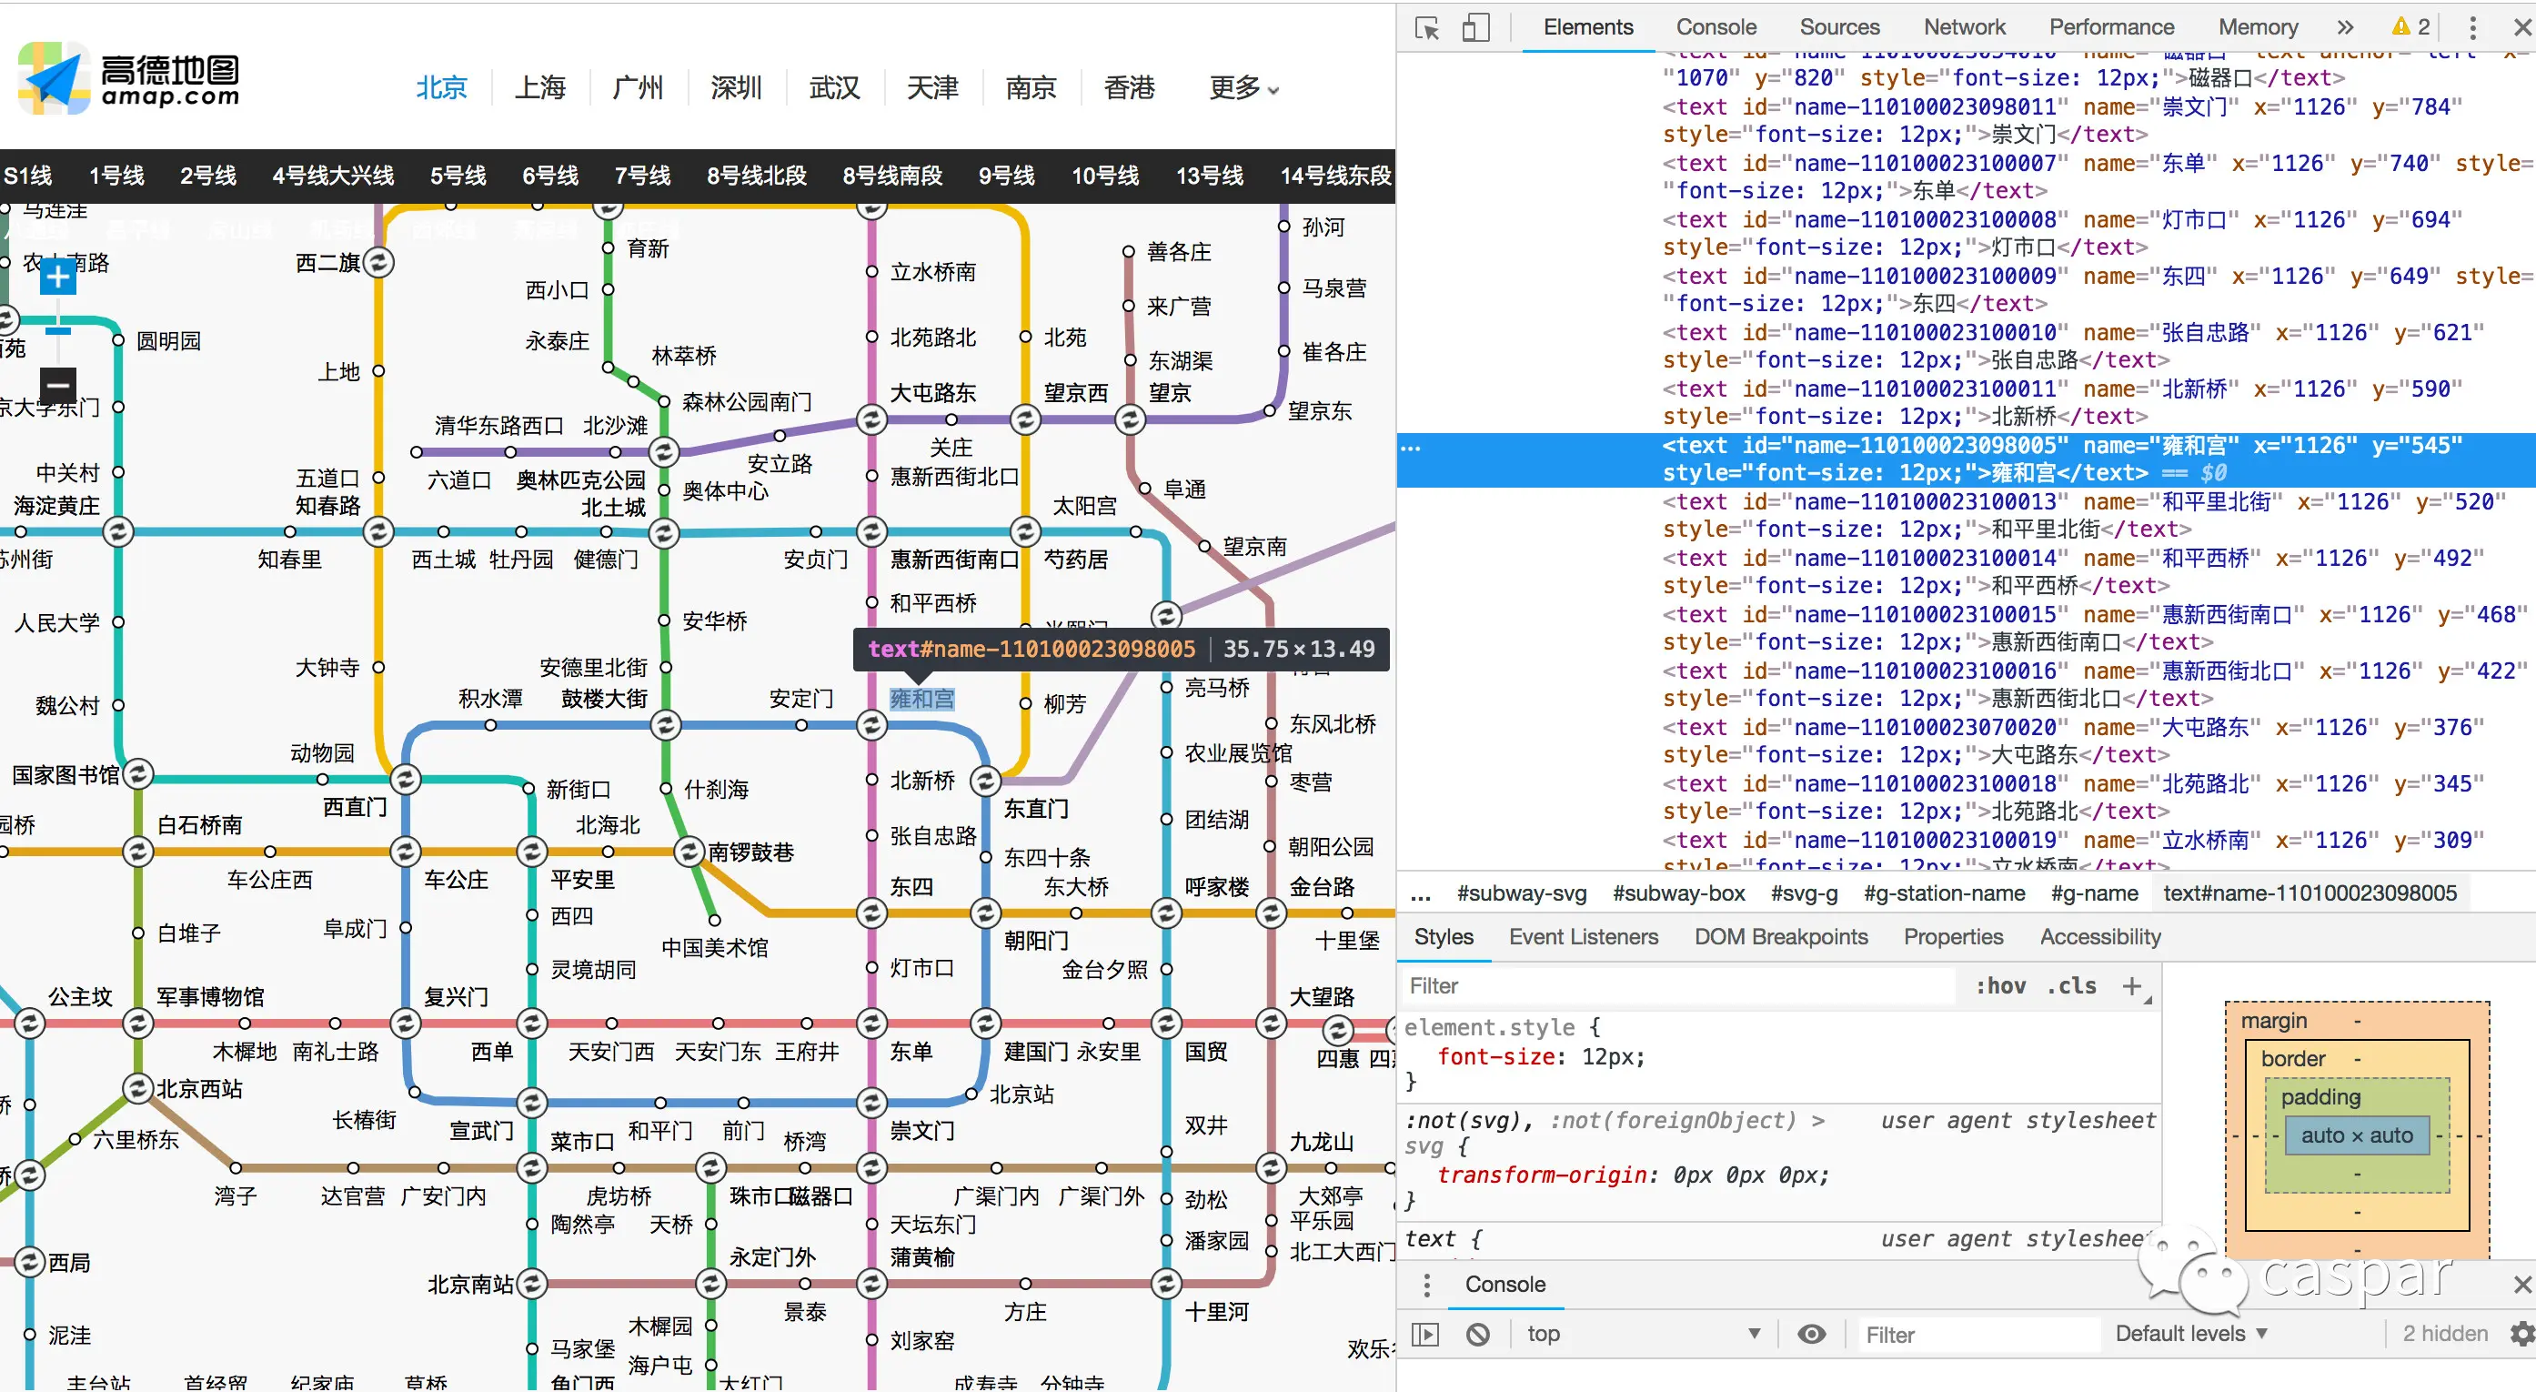Toggle device toolbar icon
The height and width of the screenshot is (1392, 2536).
(x=1474, y=27)
